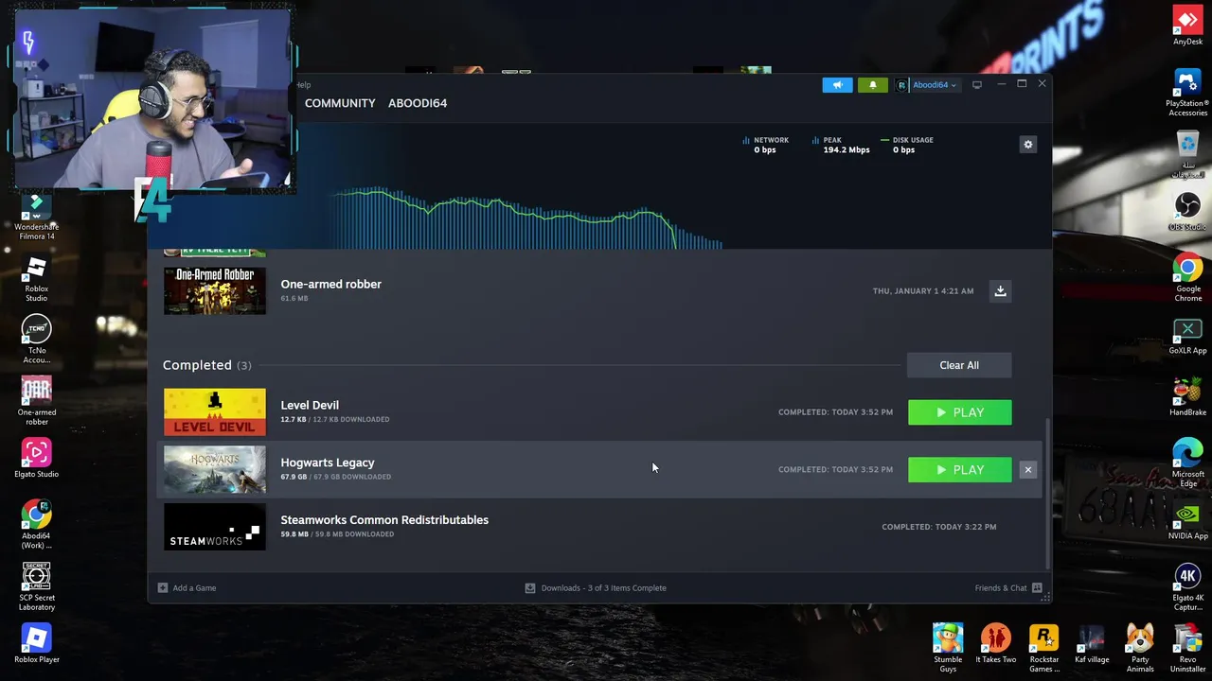The image size is (1212, 681).
Task: Open One-armed robber desktop shortcut
Action: (36, 401)
